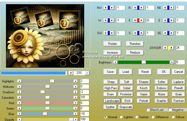Enable the Blend Last checkbox
The image size is (187, 121).
[x=148, y=110]
